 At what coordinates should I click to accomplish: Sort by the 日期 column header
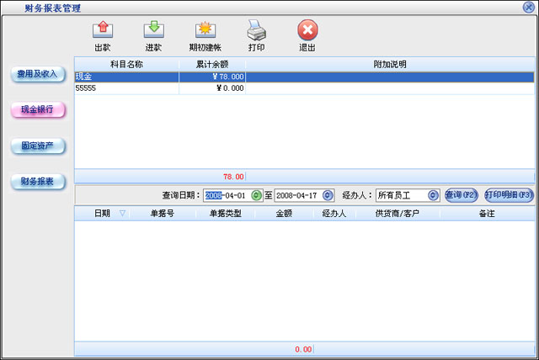tap(102, 214)
